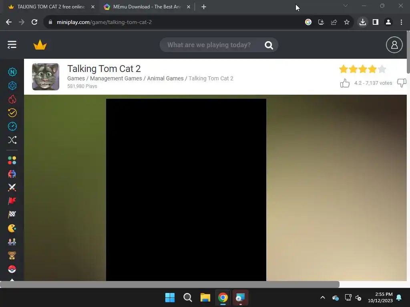Click the install app icon in address bar
The height and width of the screenshot is (307, 410).
pos(321,22)
